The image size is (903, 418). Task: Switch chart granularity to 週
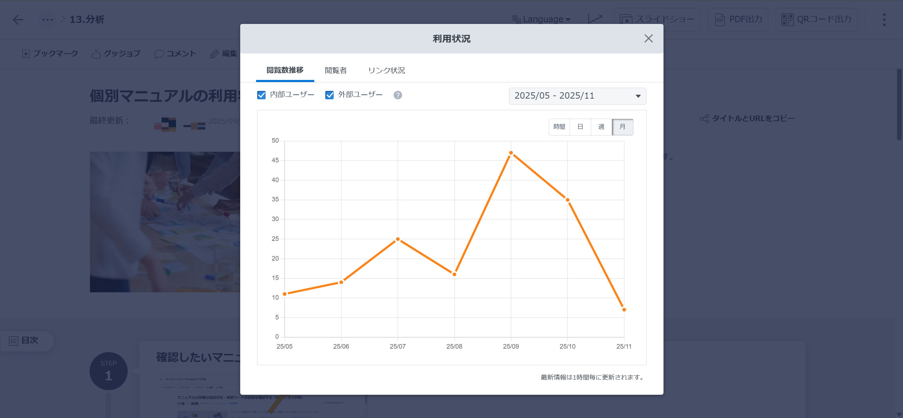(601, 127)
